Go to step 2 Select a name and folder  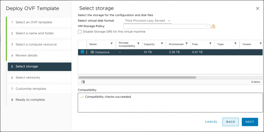(x=40, y=33)
